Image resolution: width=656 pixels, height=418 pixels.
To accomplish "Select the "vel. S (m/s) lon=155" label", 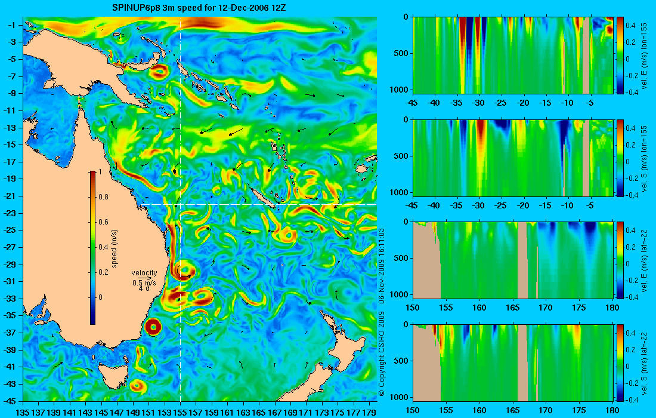I will [x=644, y=158].
